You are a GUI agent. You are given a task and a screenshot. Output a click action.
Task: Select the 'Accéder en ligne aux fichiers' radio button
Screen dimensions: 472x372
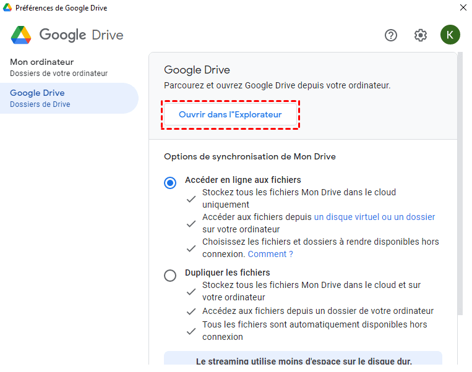(170, 183)
